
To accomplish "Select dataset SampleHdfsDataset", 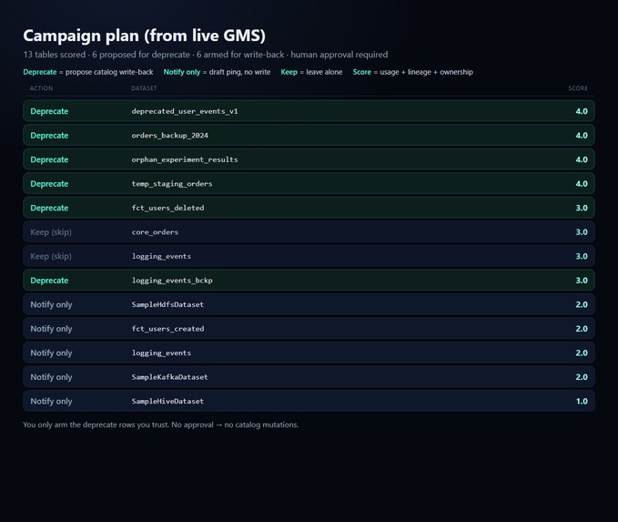I will (x=167, y=304).
